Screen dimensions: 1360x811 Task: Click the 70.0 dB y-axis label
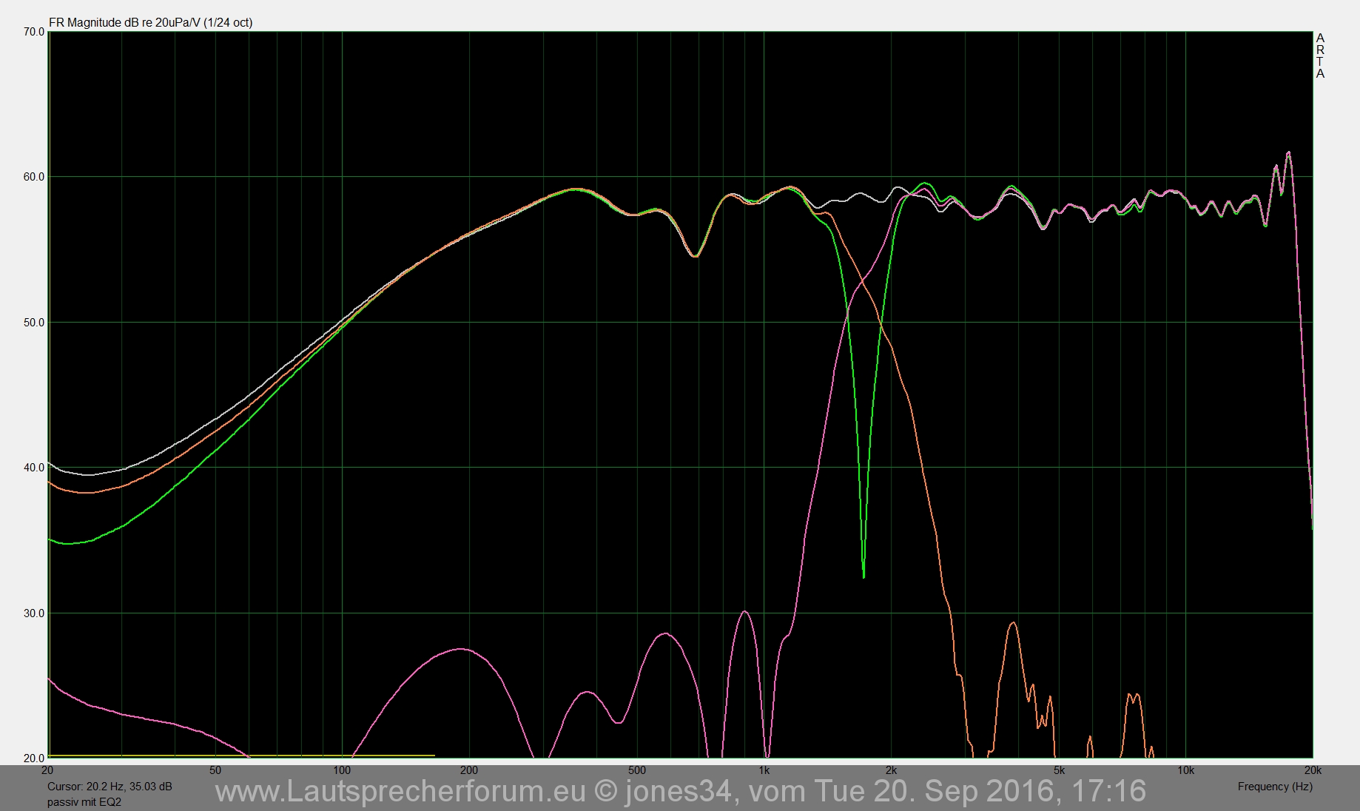(34, 32)
